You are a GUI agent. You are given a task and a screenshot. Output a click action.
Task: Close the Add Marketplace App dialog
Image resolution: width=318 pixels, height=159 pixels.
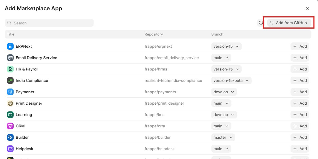point(307,8)
